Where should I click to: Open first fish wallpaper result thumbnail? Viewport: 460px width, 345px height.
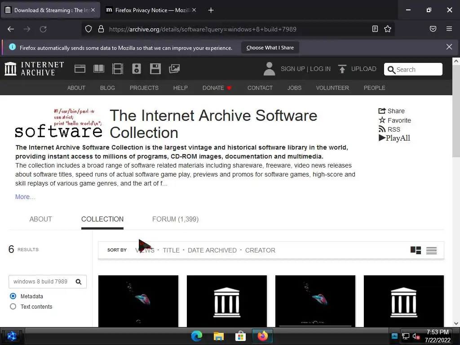tap(138, 301)
